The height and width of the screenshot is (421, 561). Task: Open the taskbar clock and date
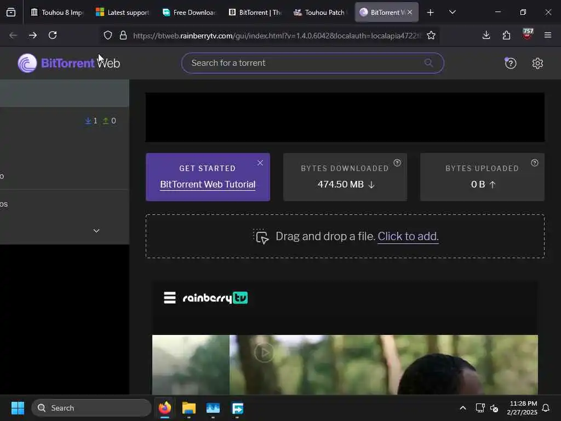click(x=522, y=408)
